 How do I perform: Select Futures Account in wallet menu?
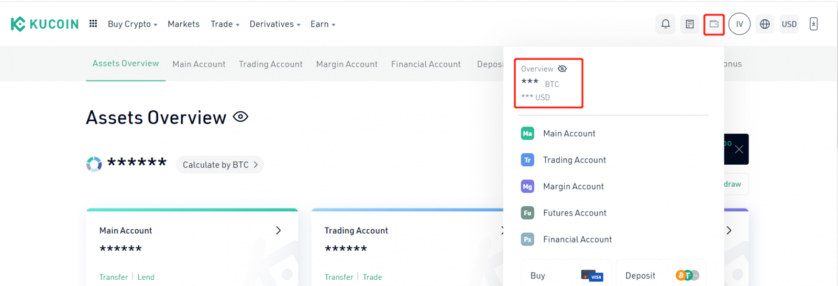(x=575, y=213)
